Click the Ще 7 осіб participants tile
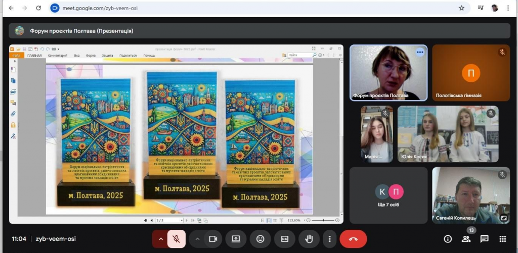Image resolution: width=518 pixels, height=253 pixels. [x=388, y=195]
